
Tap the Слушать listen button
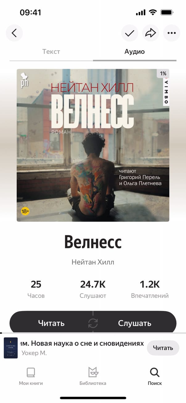pos(134,323)
